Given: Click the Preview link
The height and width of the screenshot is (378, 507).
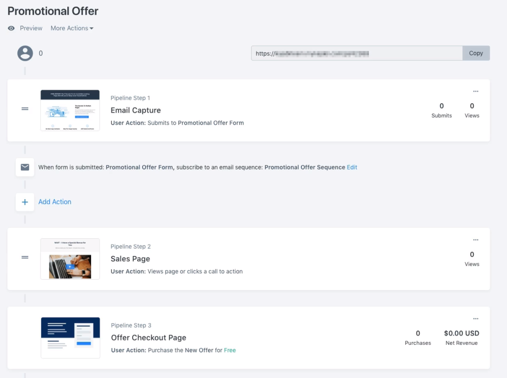Looking at the screenshot, I should (31, 28).
